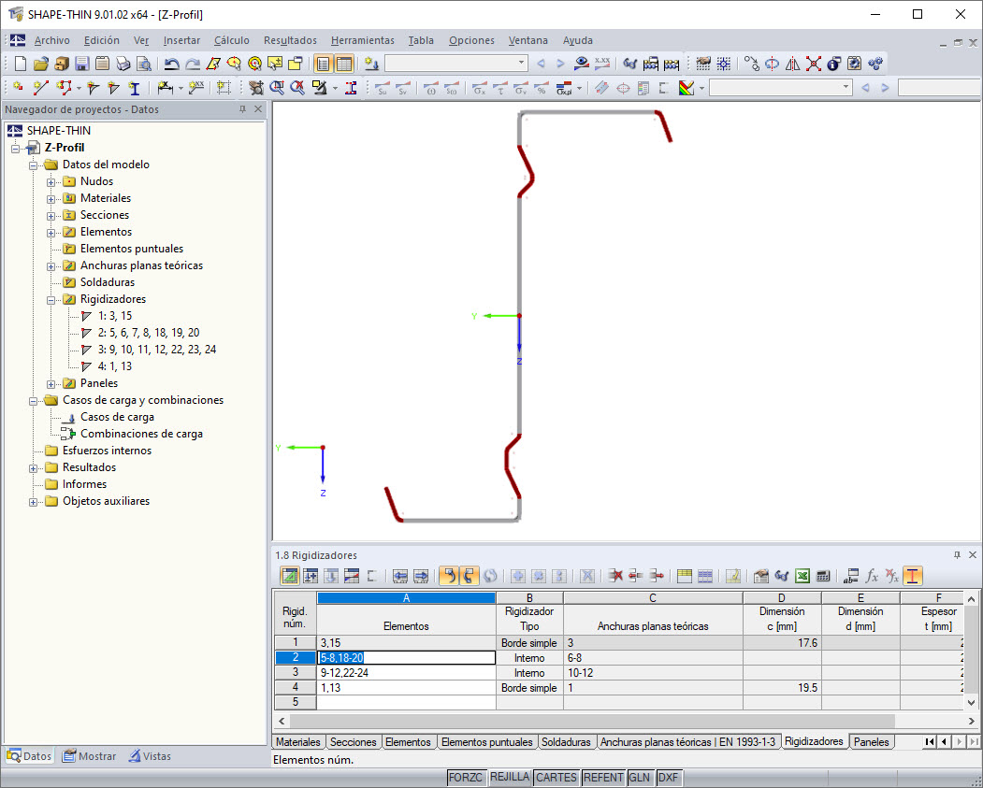The height and width of the screenshot is (788, 983).
Task: Toggle the table display button
Action: [344, 64]
